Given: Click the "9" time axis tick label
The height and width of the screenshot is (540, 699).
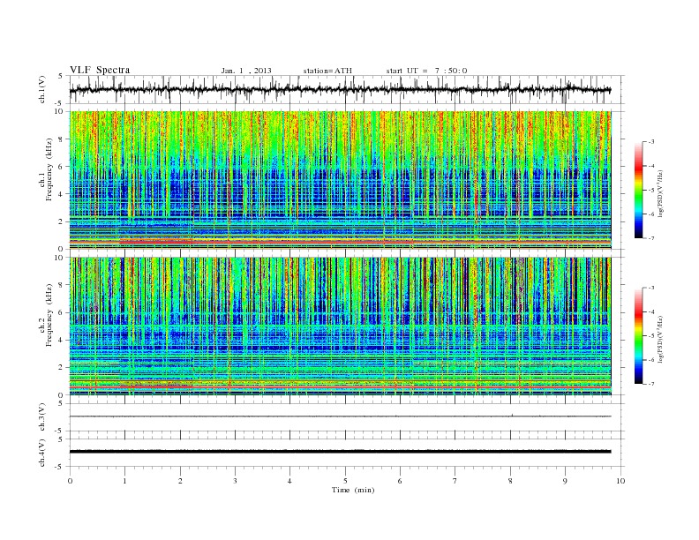Looking at the screenshot, I should pos(565,481).
